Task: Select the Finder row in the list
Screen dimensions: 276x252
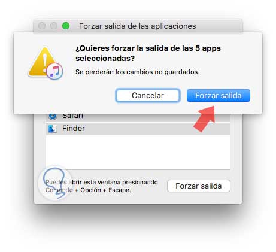Action: (x=138, y=129)
